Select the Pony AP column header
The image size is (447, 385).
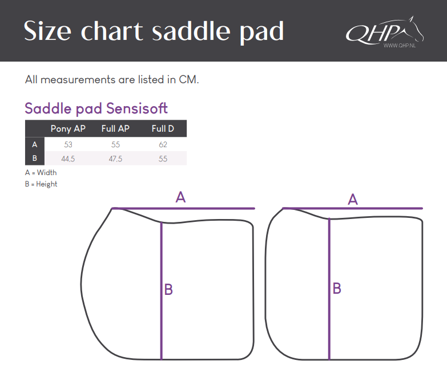coord(68,128)
